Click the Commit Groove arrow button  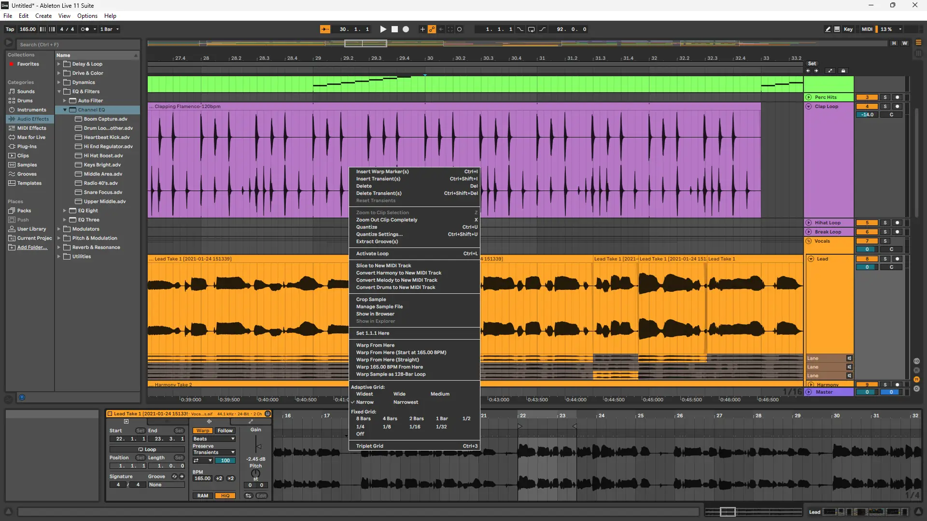(x=182, y=477)
